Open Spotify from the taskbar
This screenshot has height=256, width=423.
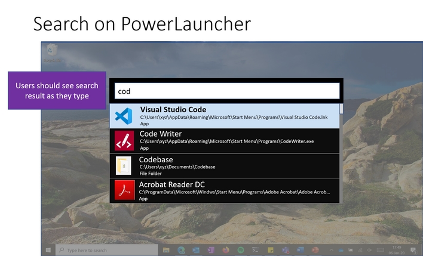click(x=241, y=250)
